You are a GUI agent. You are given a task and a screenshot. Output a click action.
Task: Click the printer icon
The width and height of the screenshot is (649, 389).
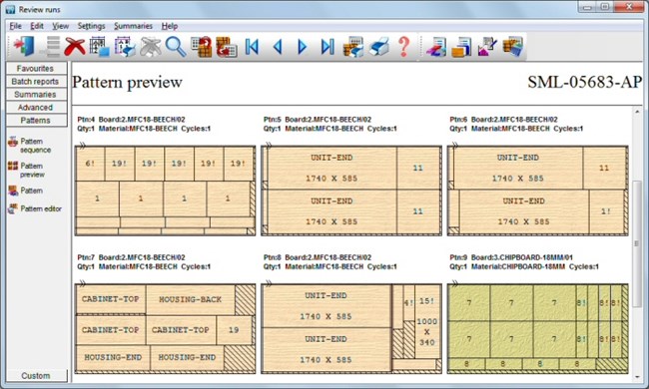[x=378, y=46]
